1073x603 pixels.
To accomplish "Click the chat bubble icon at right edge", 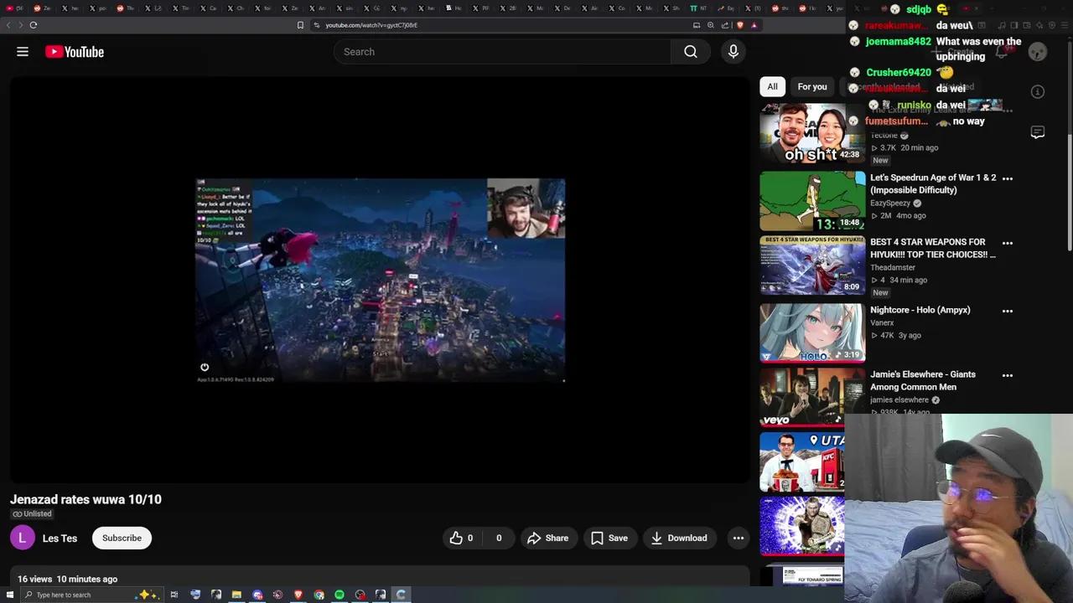I will pos(1038,132).
